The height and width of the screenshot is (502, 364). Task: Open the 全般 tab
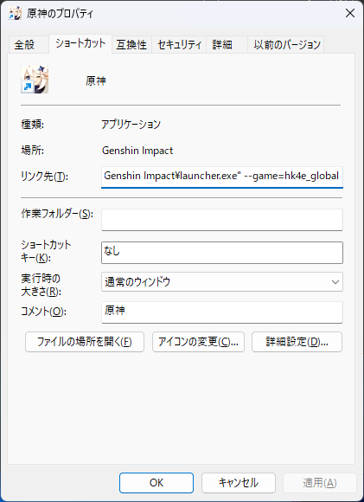(29, 44)
